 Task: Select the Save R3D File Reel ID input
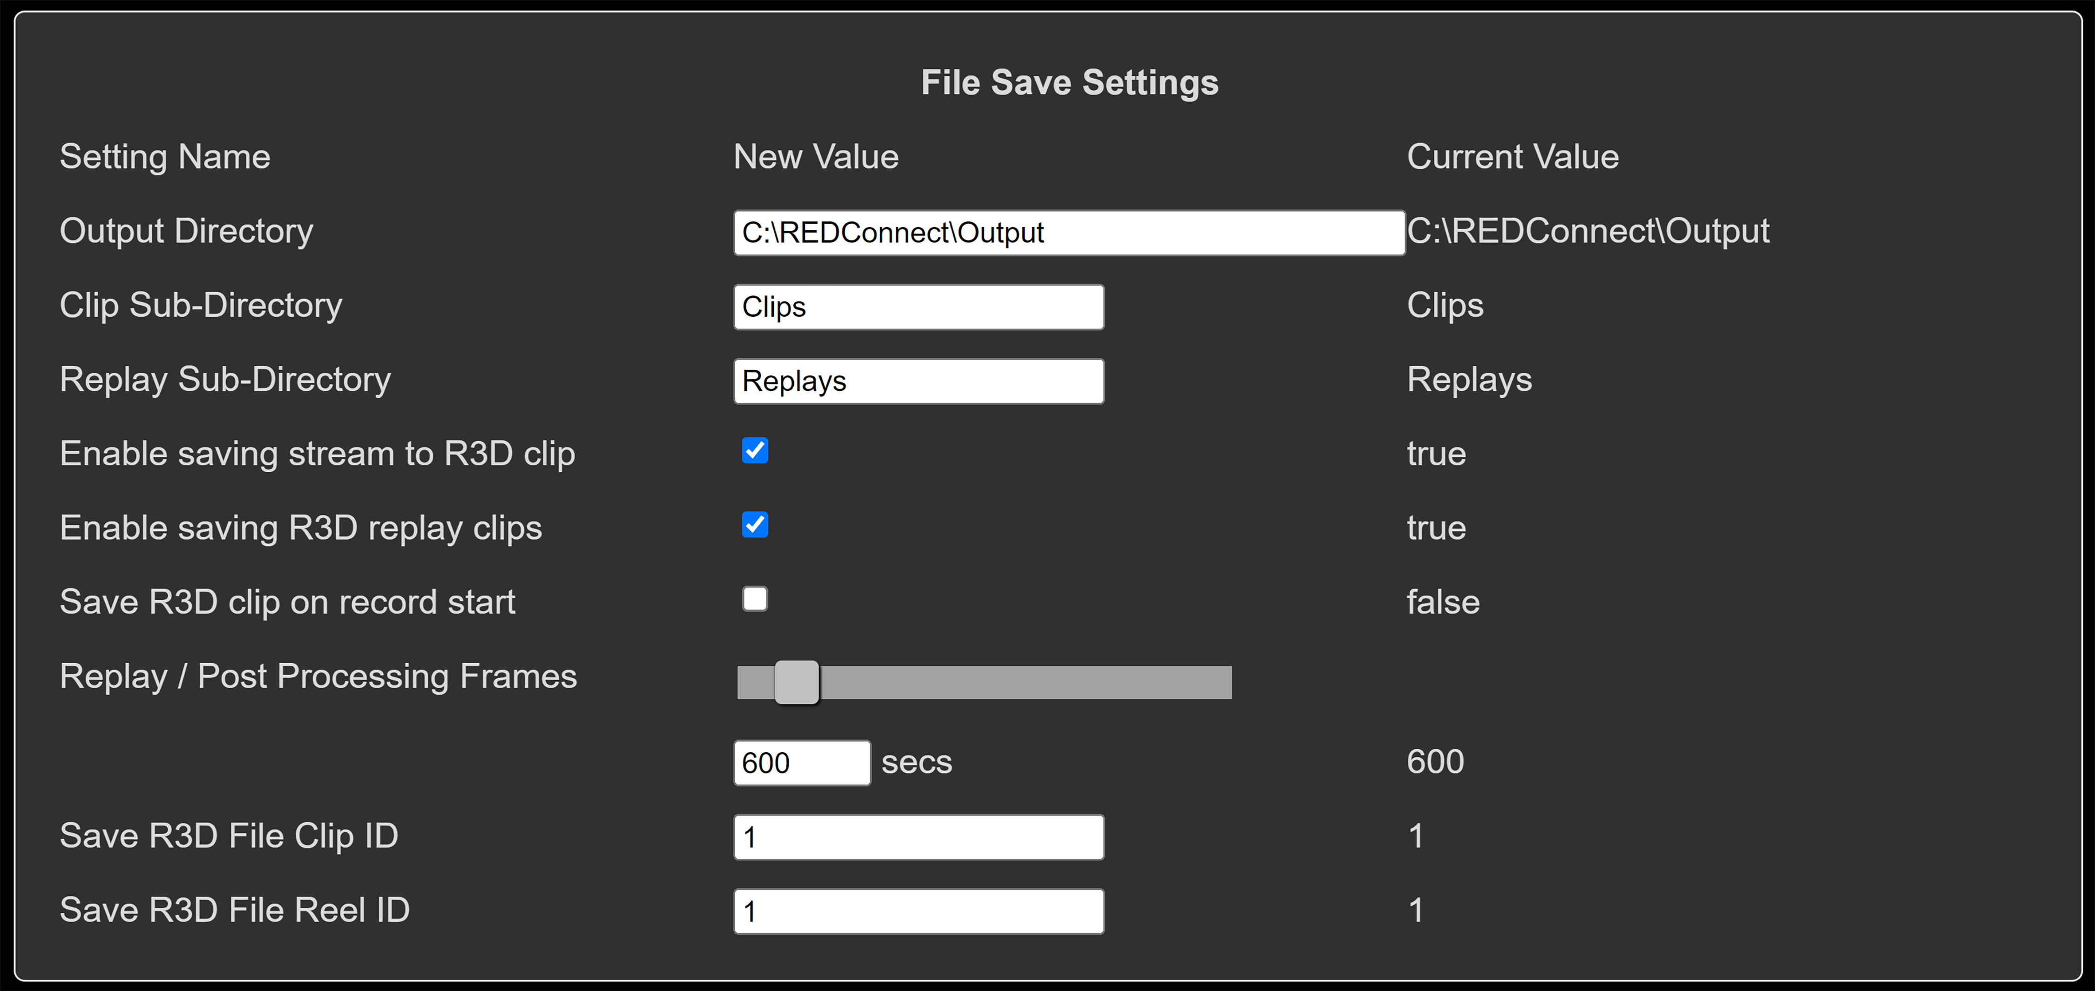(918, 911)
